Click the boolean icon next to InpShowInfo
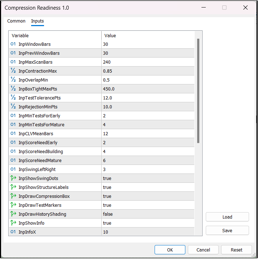258x259 pixels. 13,223
